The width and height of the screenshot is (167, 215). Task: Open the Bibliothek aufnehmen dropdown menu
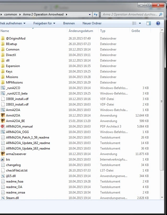coord(13,23)
